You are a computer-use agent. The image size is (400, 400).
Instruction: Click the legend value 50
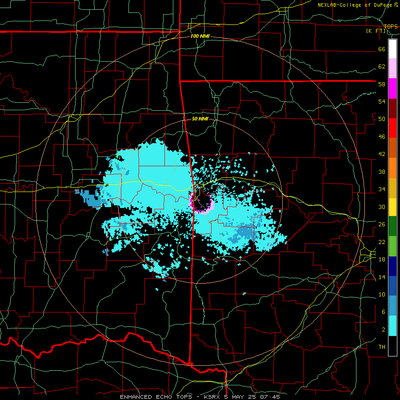tap(382, 119)
